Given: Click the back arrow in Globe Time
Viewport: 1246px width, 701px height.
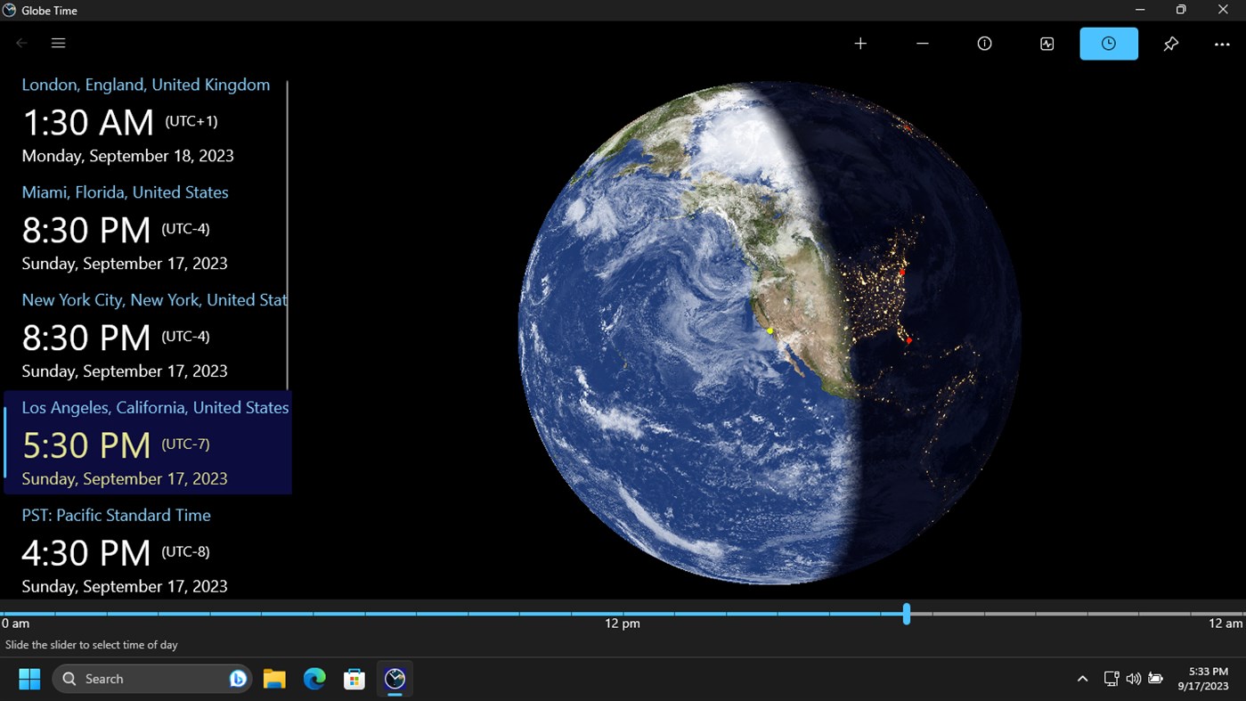Looking at the screenshot, I should [x=22, y=43].
